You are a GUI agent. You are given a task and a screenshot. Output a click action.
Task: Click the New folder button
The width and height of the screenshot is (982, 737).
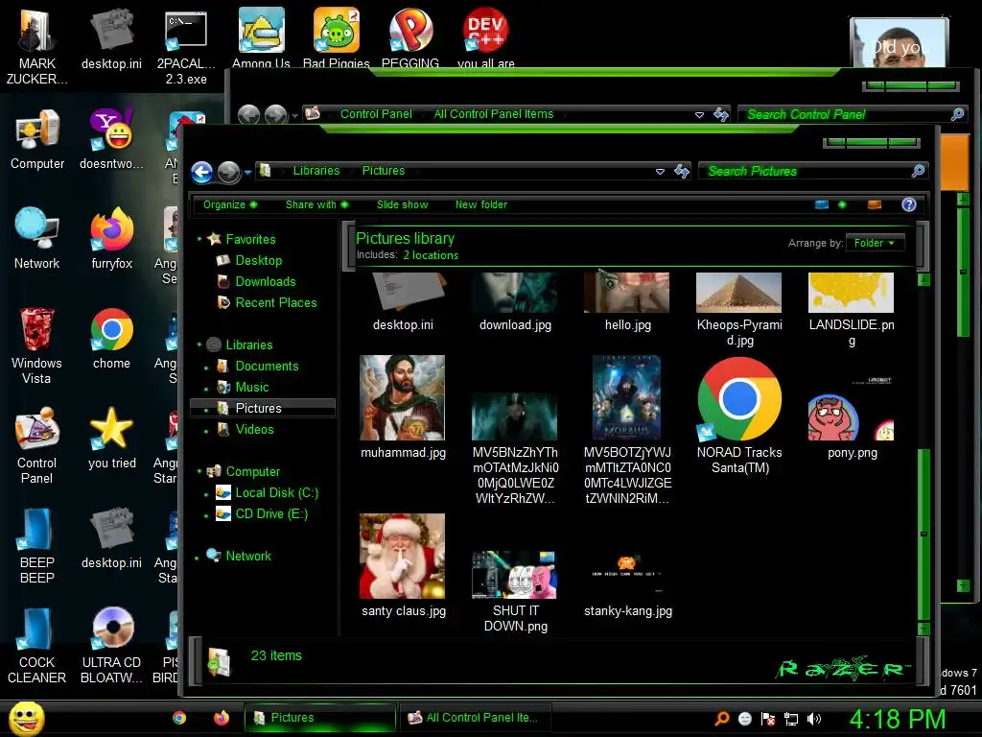click(x=481, y=204)
